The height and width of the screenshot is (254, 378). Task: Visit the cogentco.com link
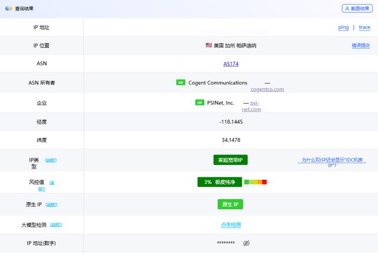tap(267, 90)
